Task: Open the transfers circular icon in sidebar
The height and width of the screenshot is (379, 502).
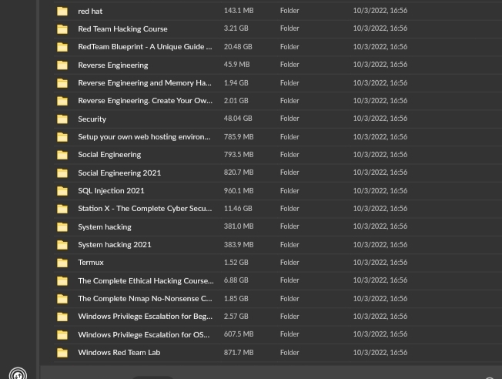Action: 18,374
